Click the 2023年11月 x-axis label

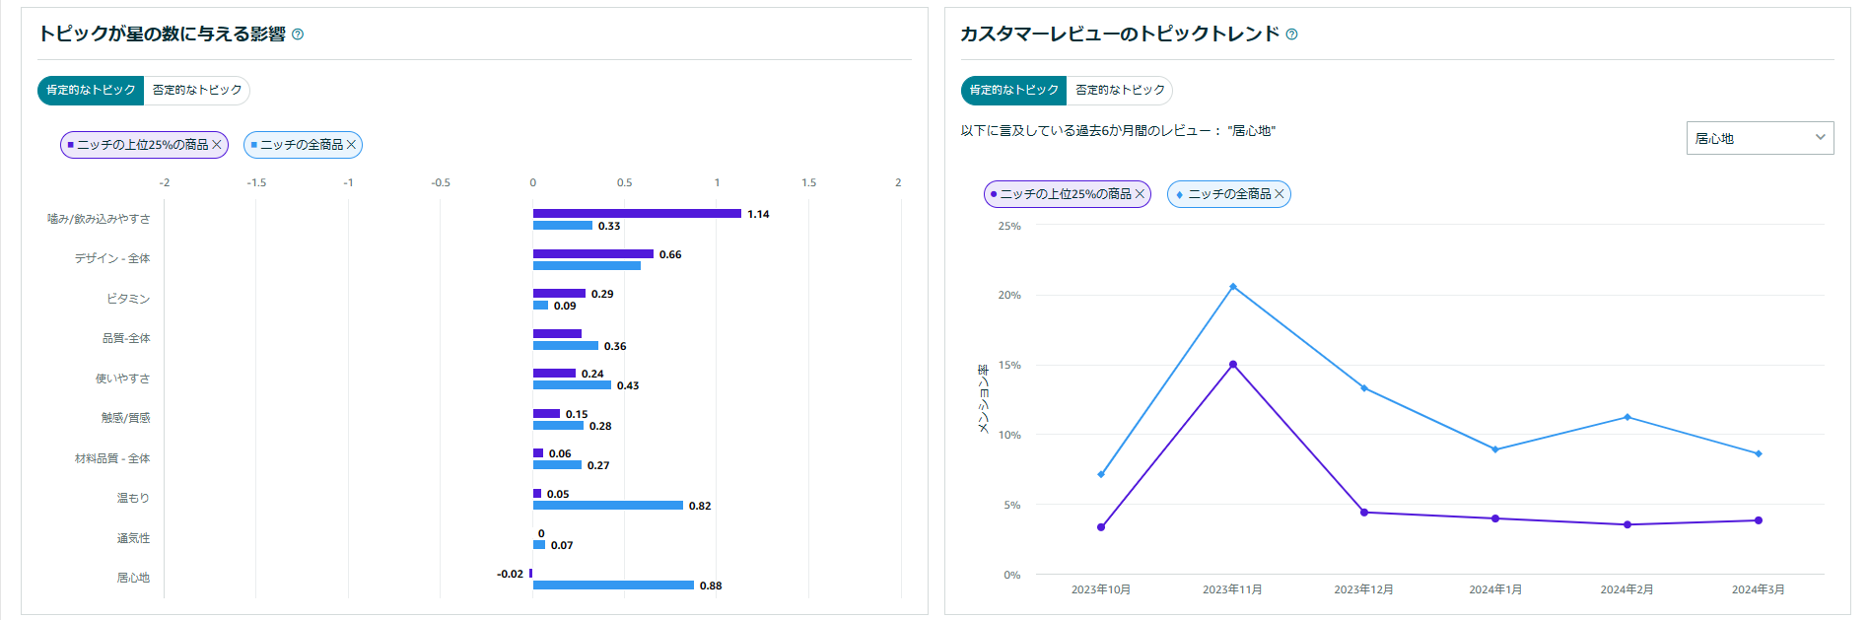pos(1232,589)
